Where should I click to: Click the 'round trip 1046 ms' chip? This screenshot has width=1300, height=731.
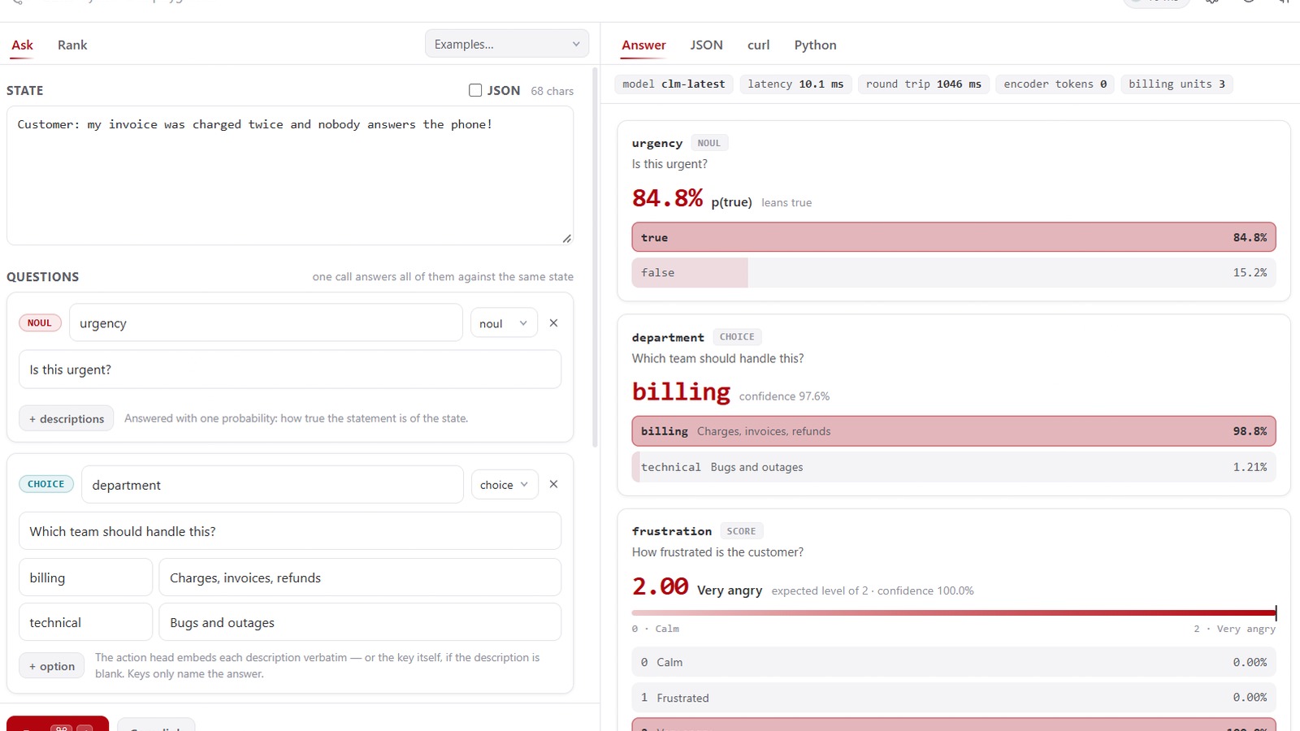tap(923, 84)
